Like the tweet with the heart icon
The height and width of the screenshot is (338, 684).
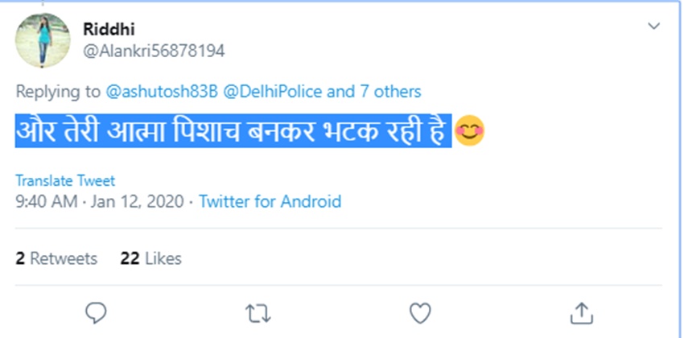[420, 312]
